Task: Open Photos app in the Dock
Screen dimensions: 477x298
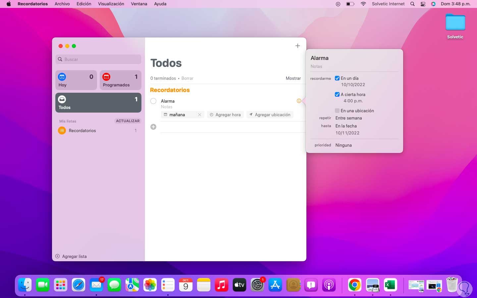Action: pos(150,285)
